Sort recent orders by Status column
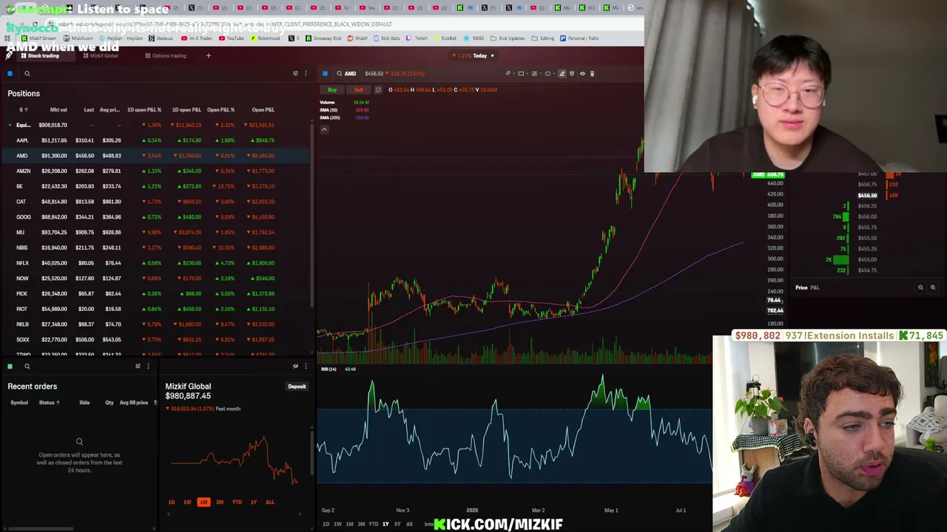Image resolution: width=947 pixels, height=532 pixels. coord(49,403)
